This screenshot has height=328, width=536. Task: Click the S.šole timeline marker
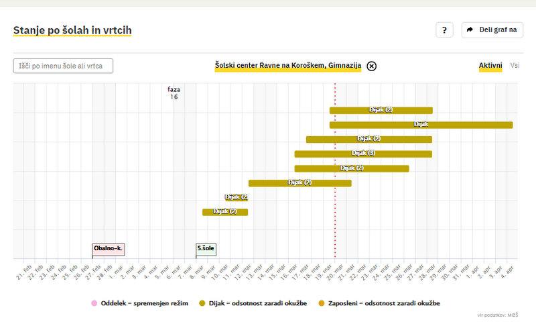(x=206, y=249)
